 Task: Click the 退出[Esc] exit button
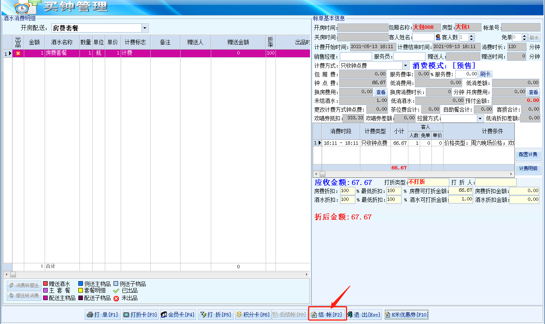tap(364, 315)
